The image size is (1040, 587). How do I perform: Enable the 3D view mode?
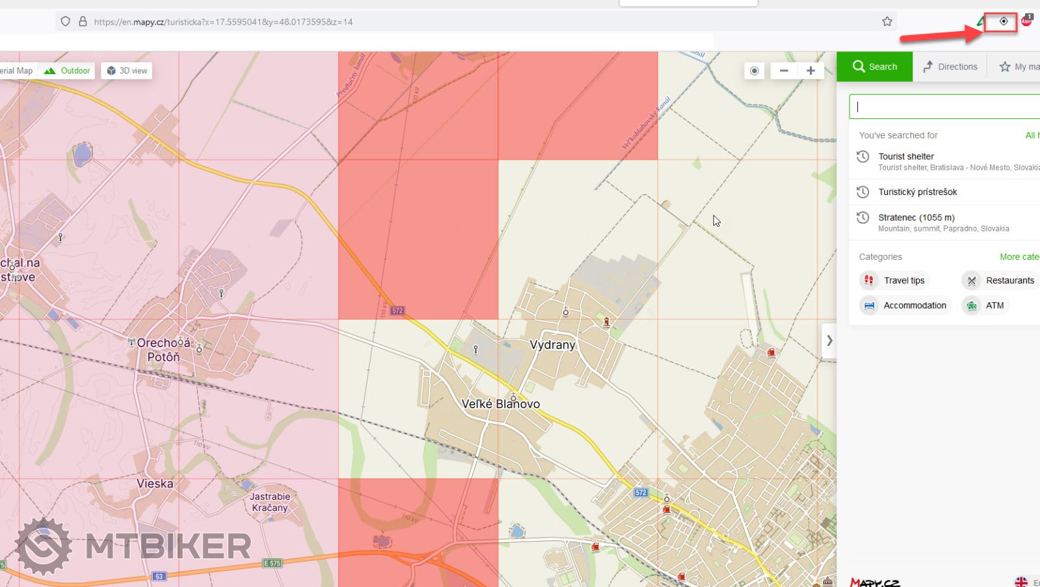[x=127, y=71]
